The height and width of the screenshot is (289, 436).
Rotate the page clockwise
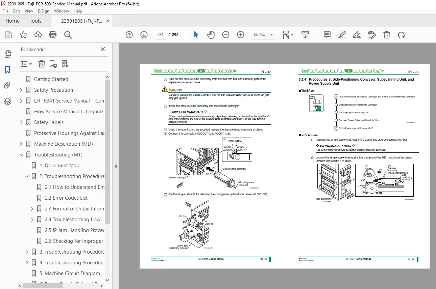pyautogui.click(x=401, y=35)
